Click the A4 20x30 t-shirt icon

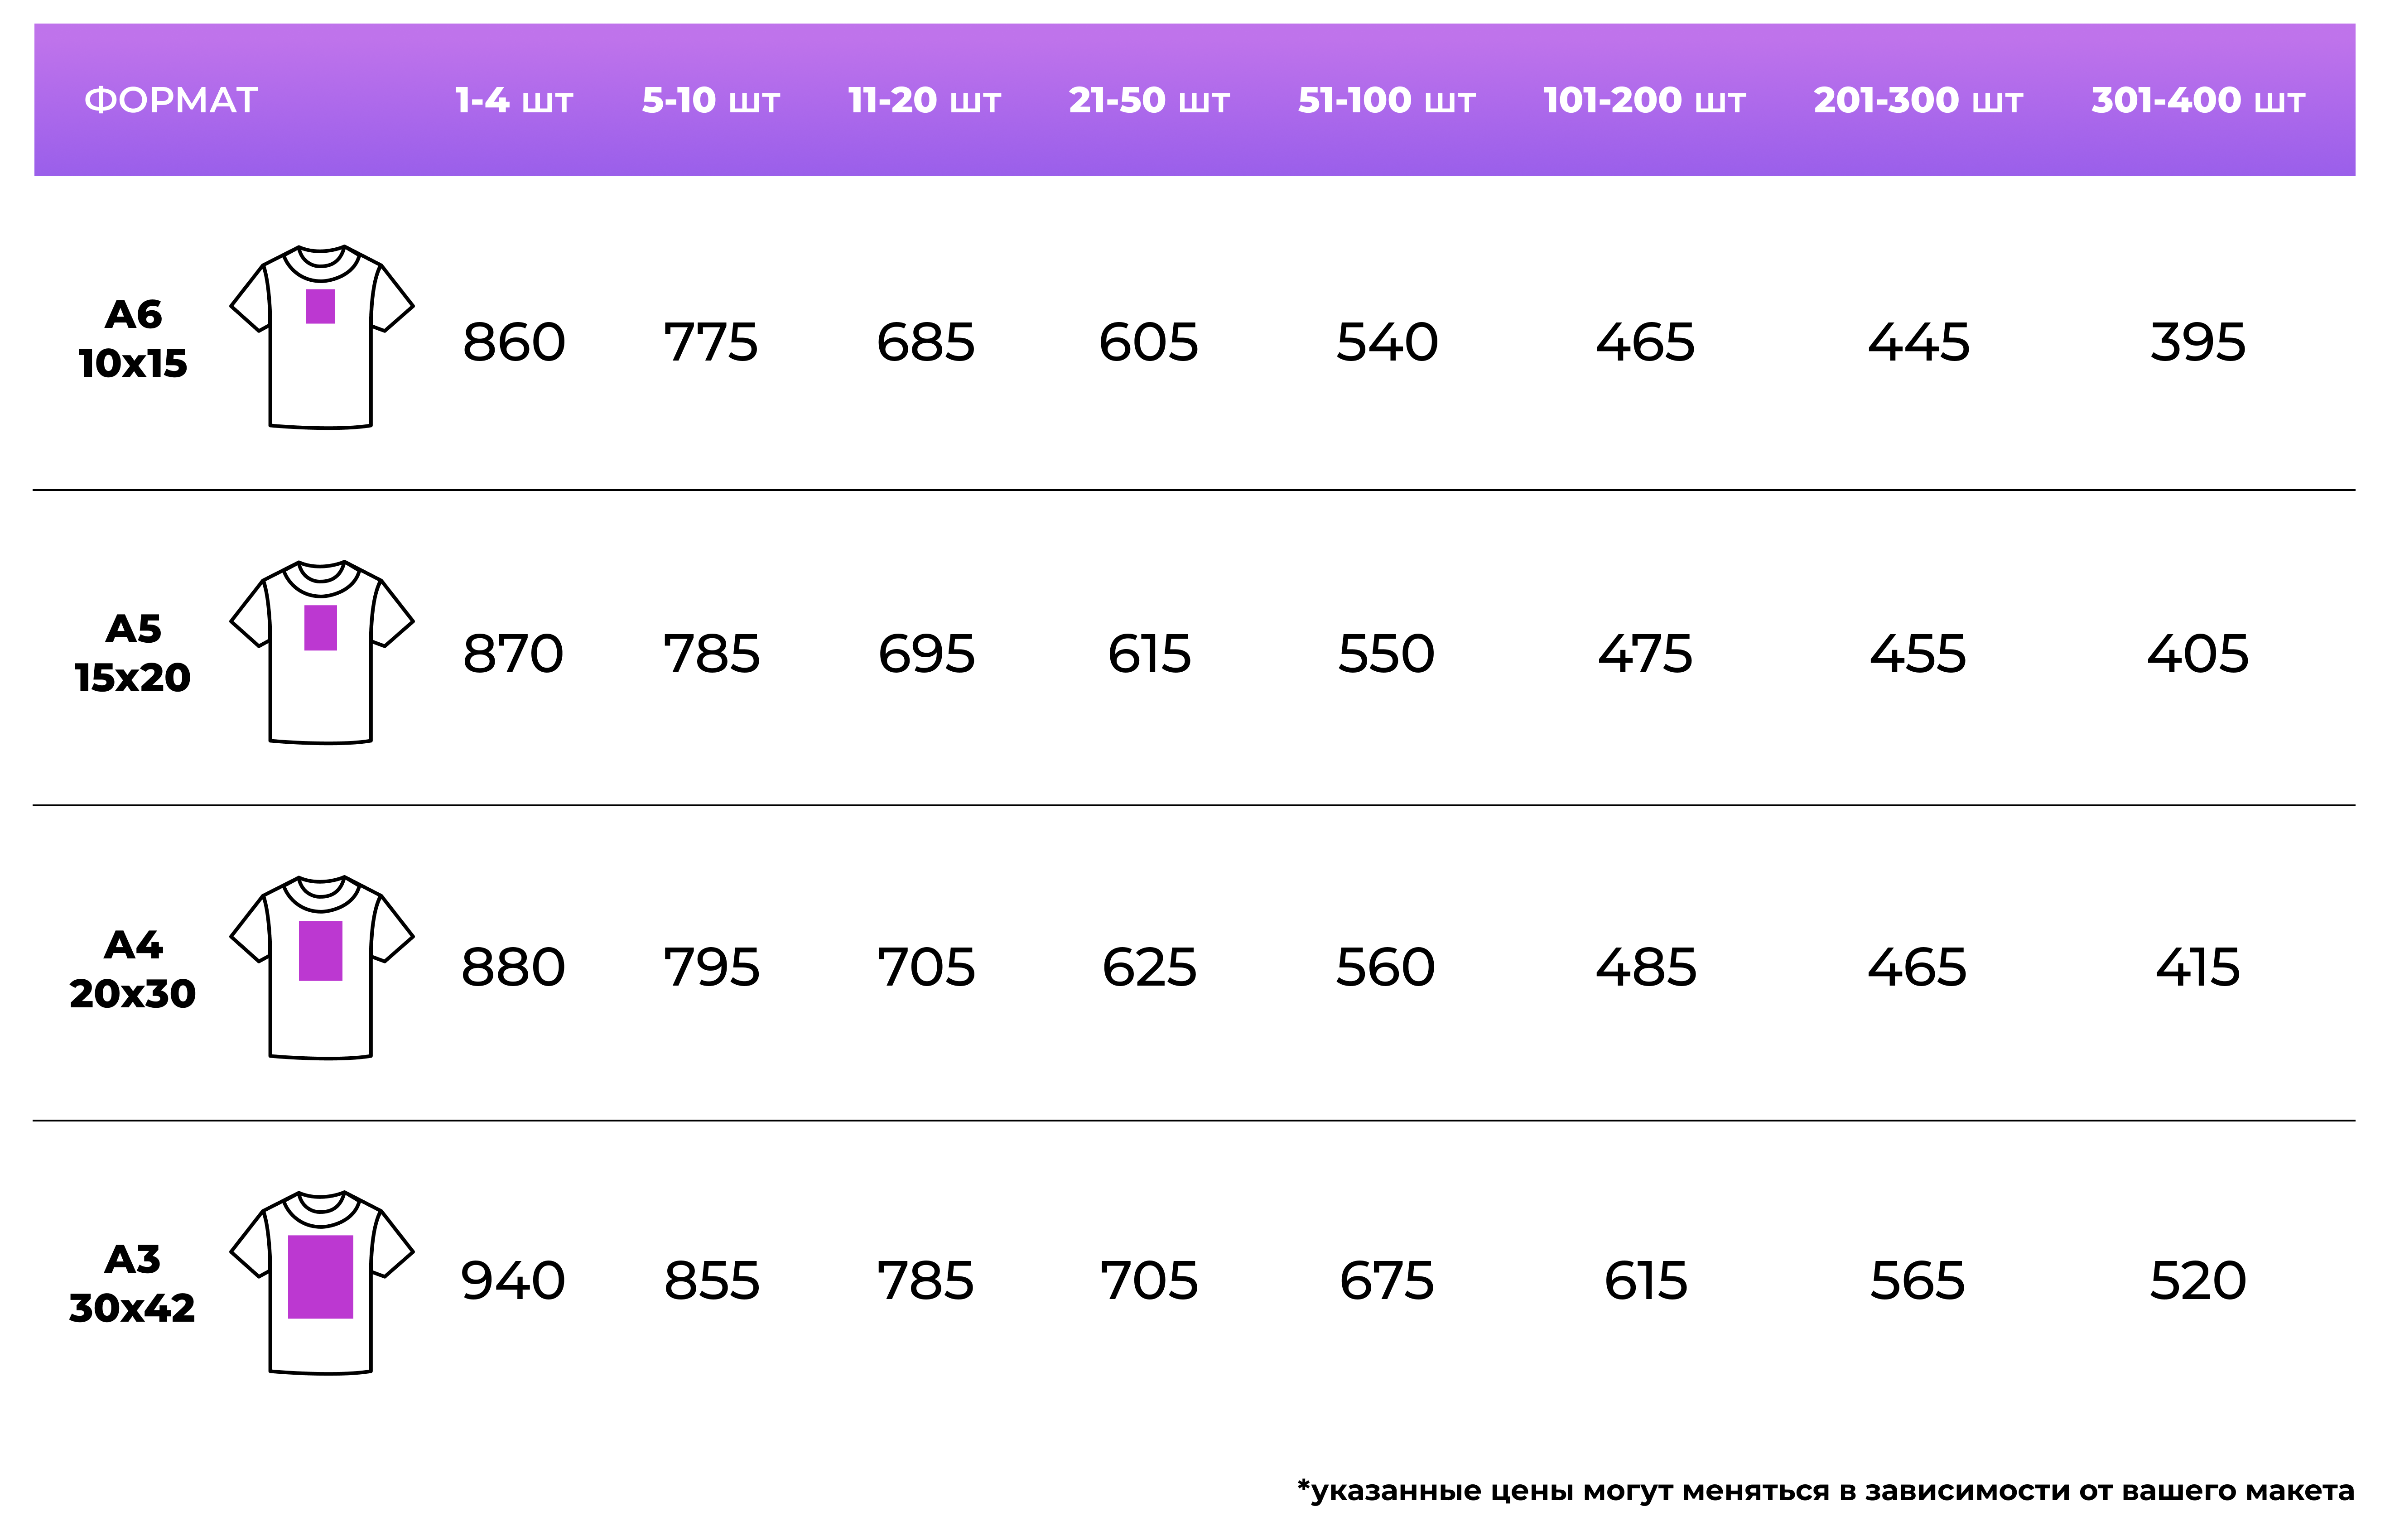321,967
